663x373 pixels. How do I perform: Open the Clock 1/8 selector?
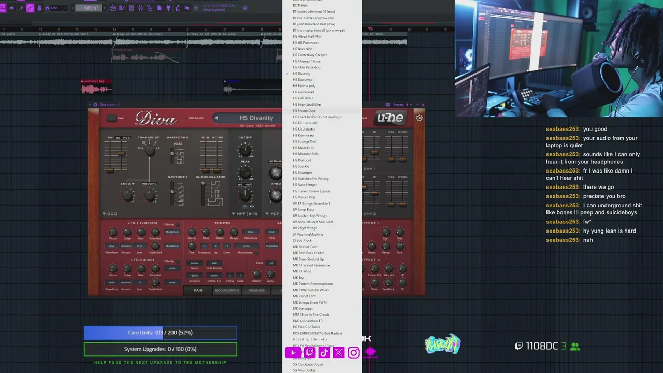click(270, 263)
